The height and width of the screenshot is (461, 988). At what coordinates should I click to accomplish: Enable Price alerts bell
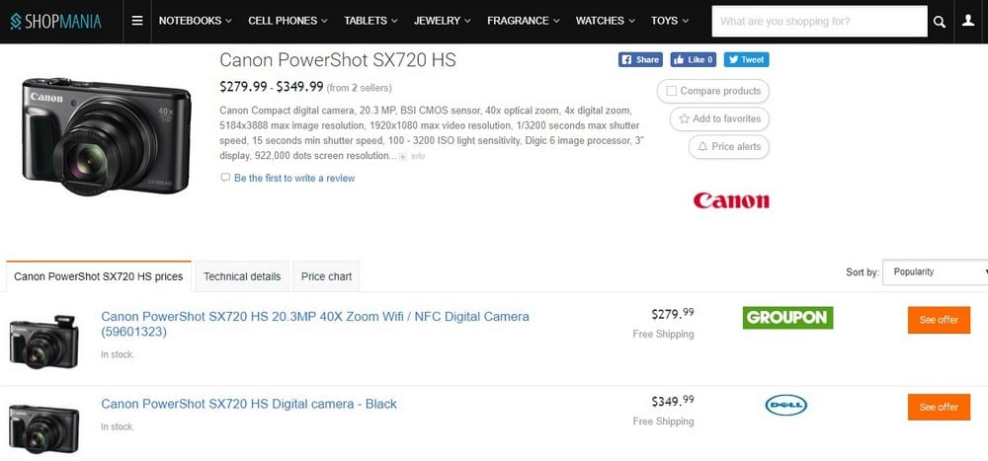click(702, 146)
